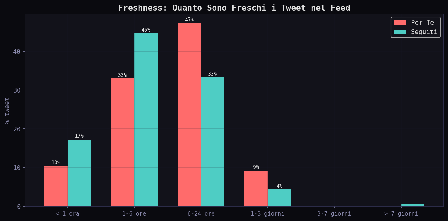This screenshot has height=221, width=448.
Task: Click the red Per Te legend swatch
Action: (x=400, y=23)
